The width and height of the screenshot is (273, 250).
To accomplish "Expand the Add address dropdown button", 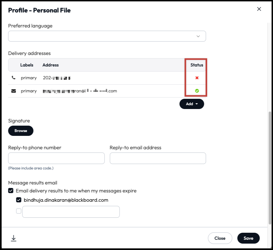I will click(x=192, y=104).
